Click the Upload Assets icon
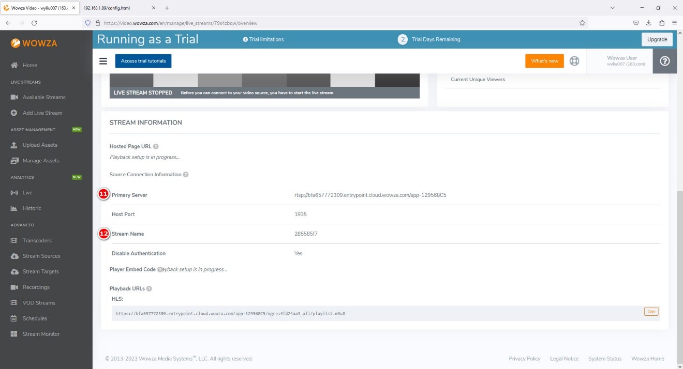683x369 pixels. 14,145
